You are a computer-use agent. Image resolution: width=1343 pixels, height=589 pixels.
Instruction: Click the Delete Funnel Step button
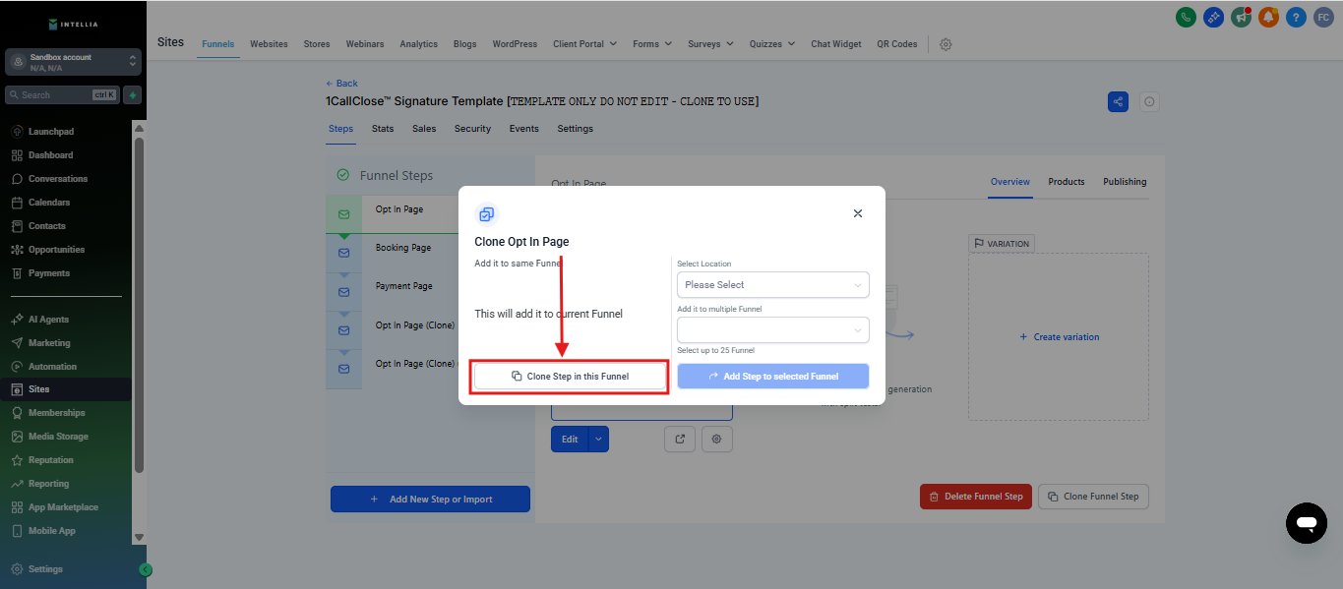[975, 497]
